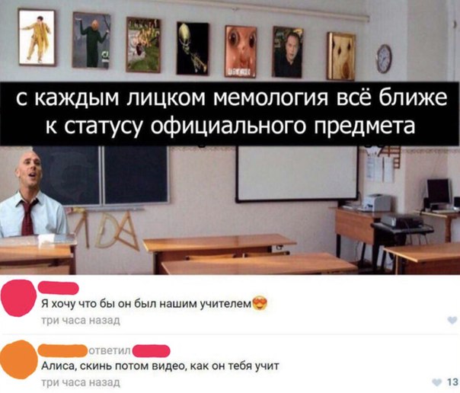Click the yellow-suit dancer framed picture

pos(37,37)
